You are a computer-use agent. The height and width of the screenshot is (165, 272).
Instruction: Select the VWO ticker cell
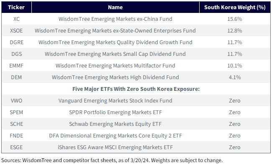[16, 100]
